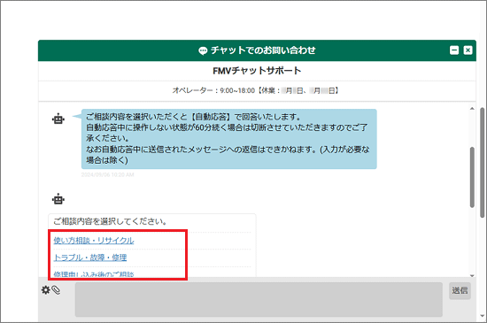Click the 送信 send button
The height and width of the screenshot is (323, 487).
pyautogui.click(x=460, y=290)
